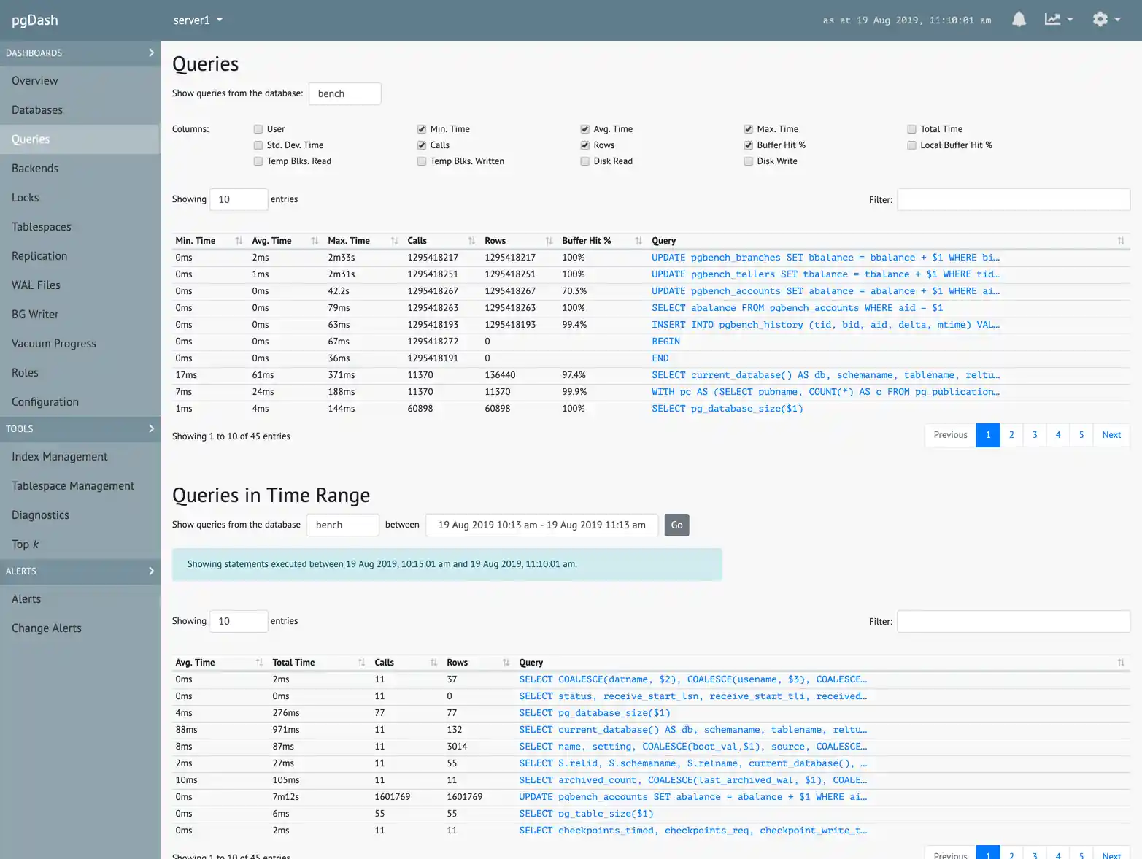Go to Databases in sidebar
Viewport: 1142px width, 859px height.
37,110
